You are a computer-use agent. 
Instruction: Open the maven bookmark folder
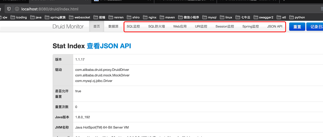point(167,17)
